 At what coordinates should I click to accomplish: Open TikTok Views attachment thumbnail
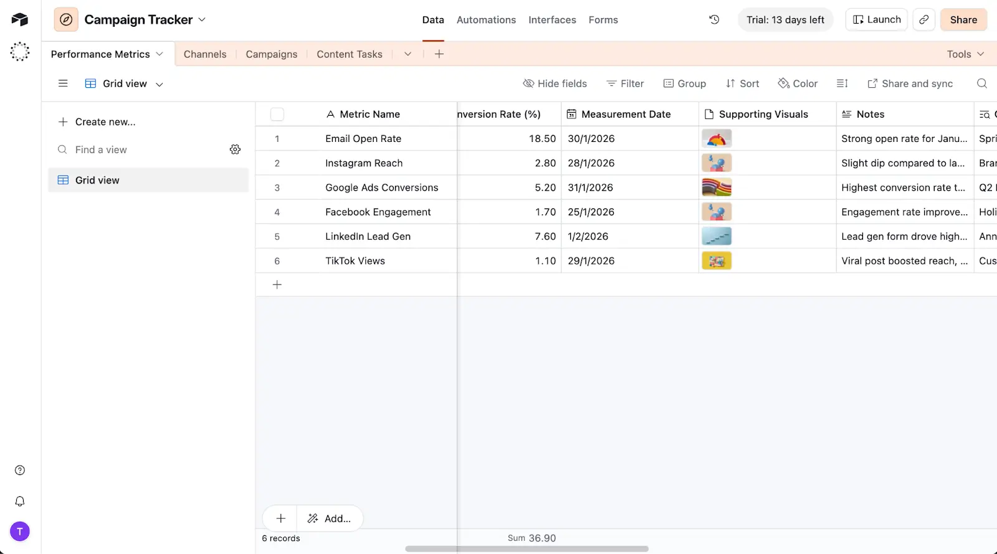(x=717, y=261)
